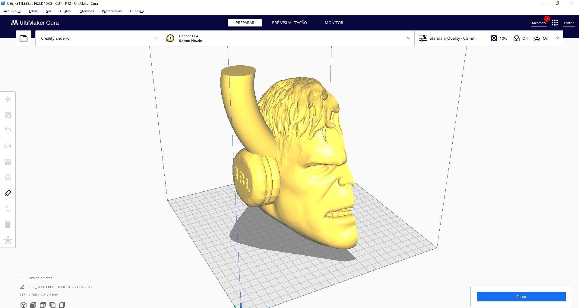The width and height of the screenshot is (579, 308).
Task: Open the Per Model Settings tool
Action: [8, 162]
